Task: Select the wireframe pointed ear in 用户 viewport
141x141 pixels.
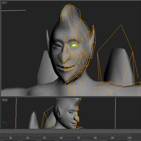Action: click(93, 41)
